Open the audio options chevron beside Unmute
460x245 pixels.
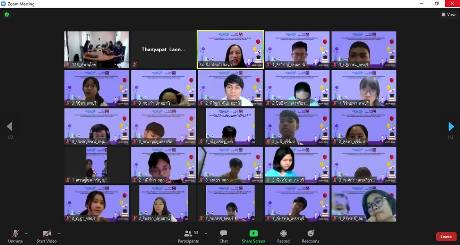pos(26,233)
